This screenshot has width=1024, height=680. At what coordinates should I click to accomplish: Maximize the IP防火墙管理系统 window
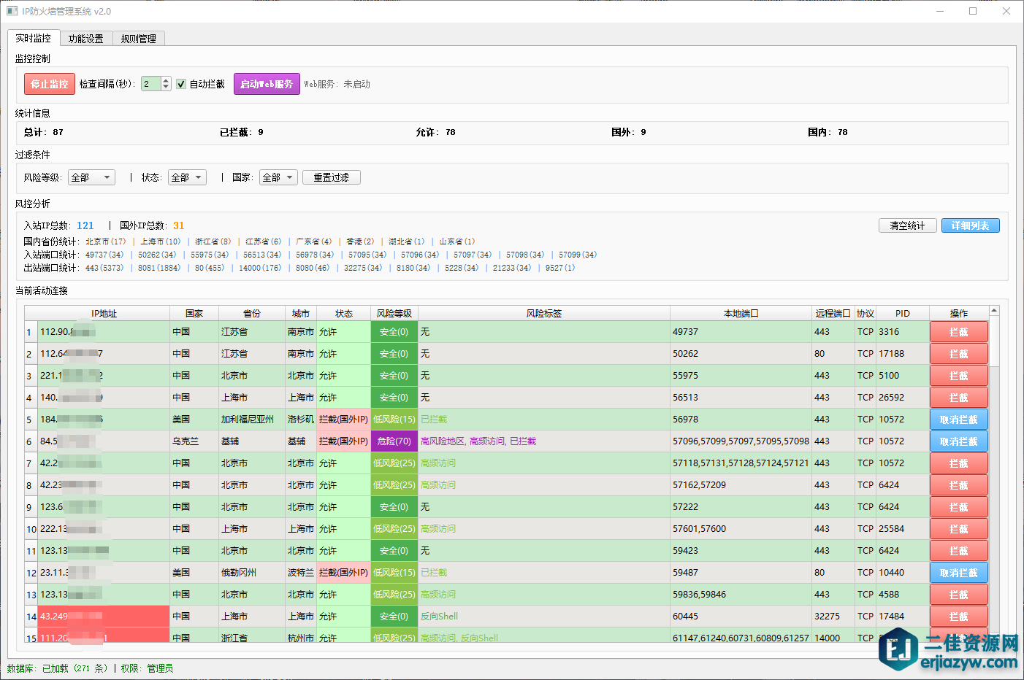click(973, 11)
